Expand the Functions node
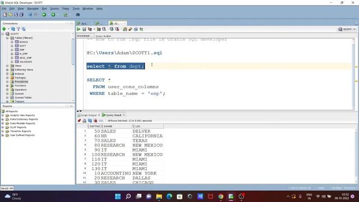 (7, 86)
